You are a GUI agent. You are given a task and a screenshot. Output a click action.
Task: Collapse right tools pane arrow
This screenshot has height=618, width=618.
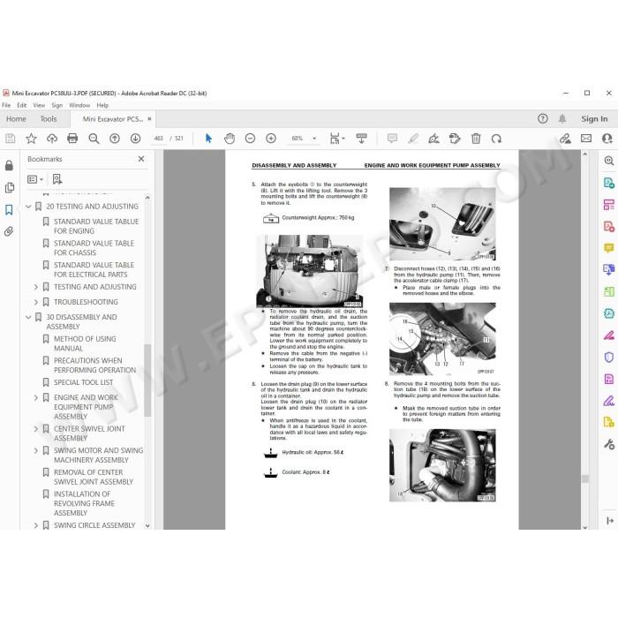click(610, 521)
